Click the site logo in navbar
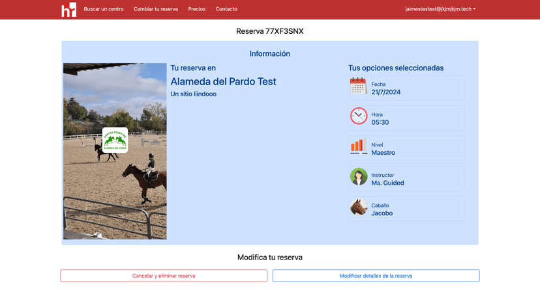The width and height of the screenshot is (540, 292). (x=68, y=10)
